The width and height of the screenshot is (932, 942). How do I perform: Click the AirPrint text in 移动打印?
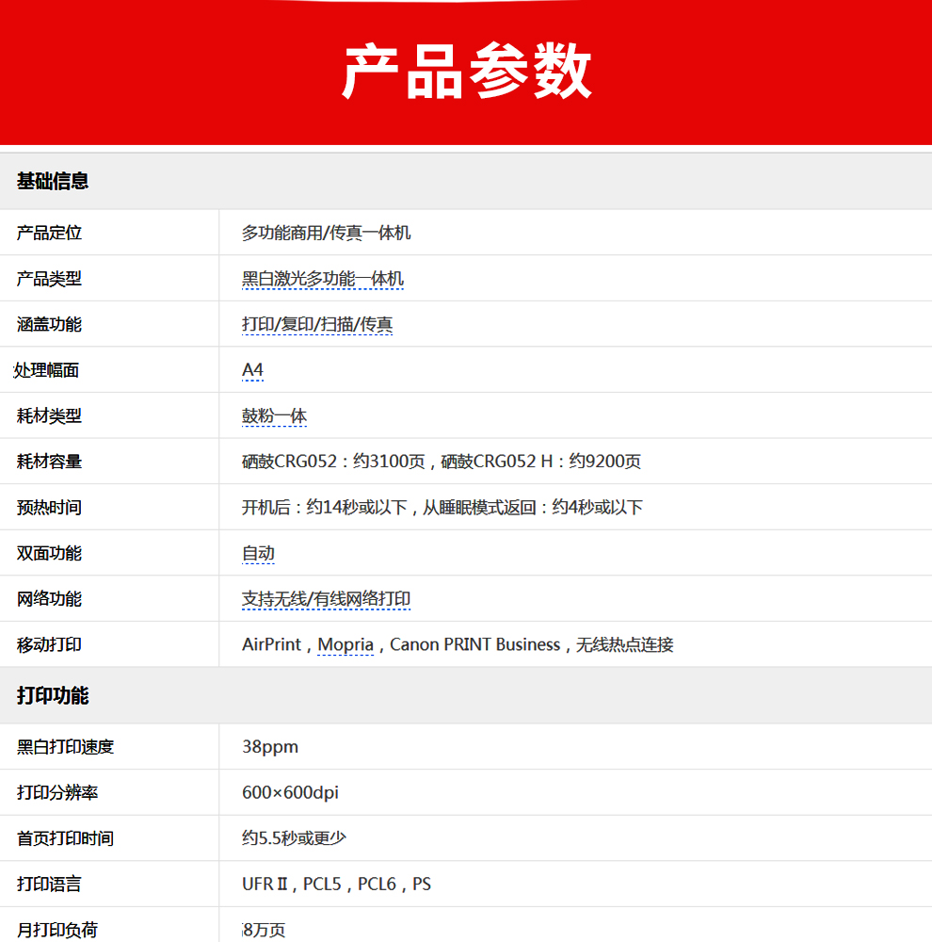pos(271,644)
